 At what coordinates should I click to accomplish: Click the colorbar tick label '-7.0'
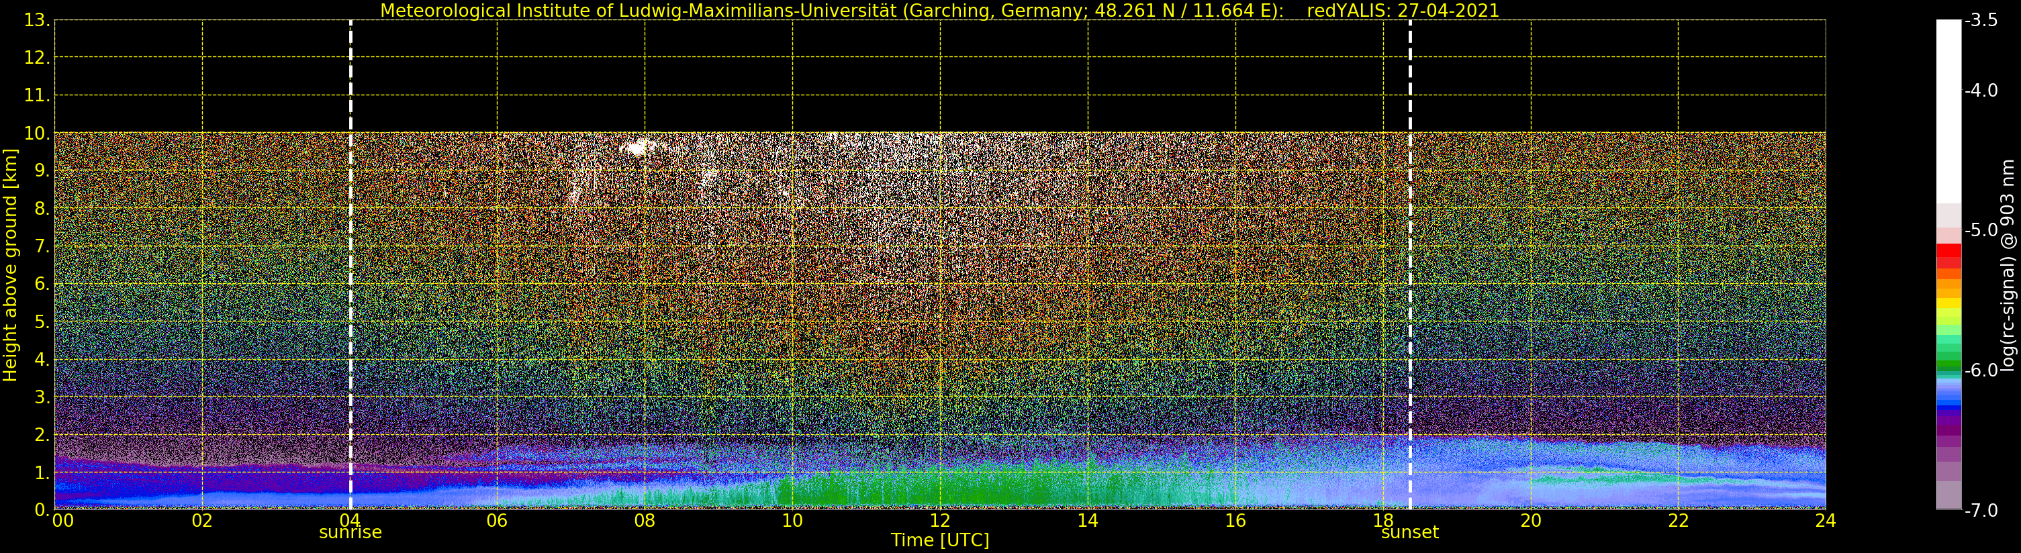coord(1981,511)
